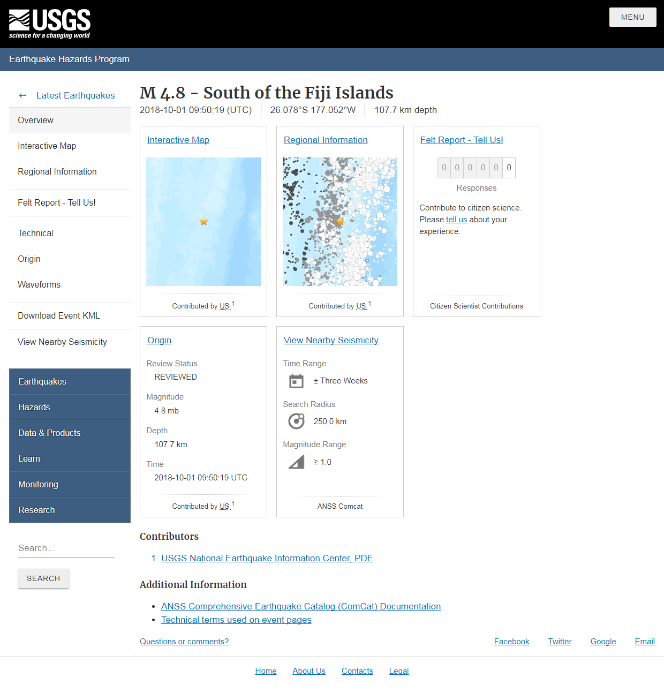Click the '250.0 km' search radius value
Image resolution: width=664 pixels, height=693 pixels.
point(330,421)
